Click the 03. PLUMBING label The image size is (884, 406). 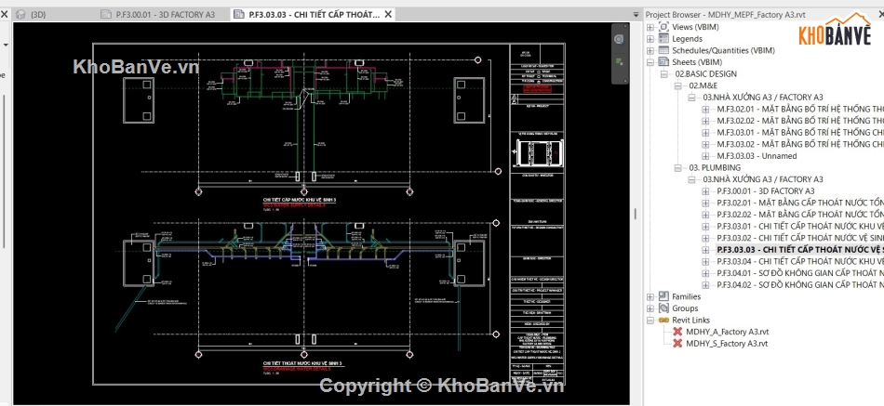(715, 167)
